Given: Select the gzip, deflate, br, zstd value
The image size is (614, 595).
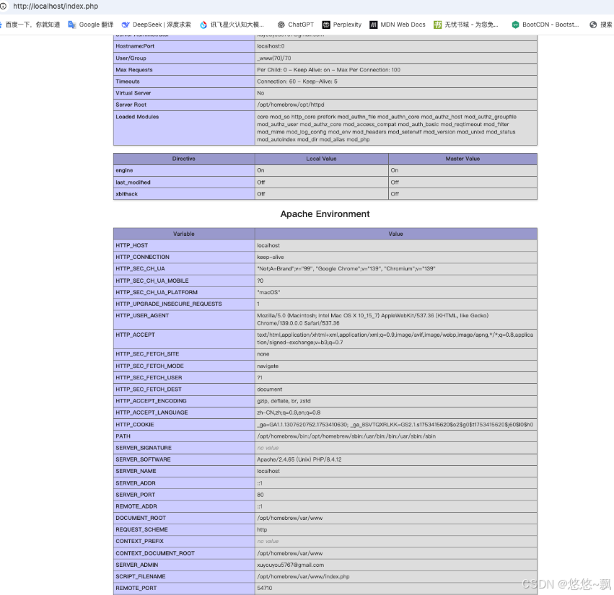Looking at the screenshot, I should [284, 401].
